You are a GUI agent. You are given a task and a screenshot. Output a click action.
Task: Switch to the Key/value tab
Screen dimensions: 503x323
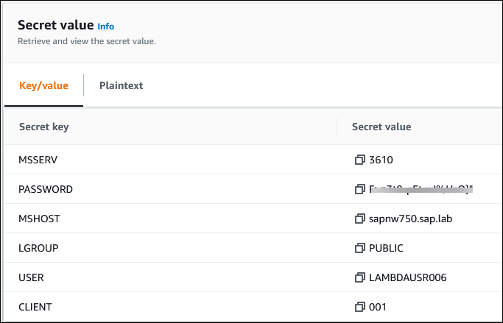coord(43,86)
